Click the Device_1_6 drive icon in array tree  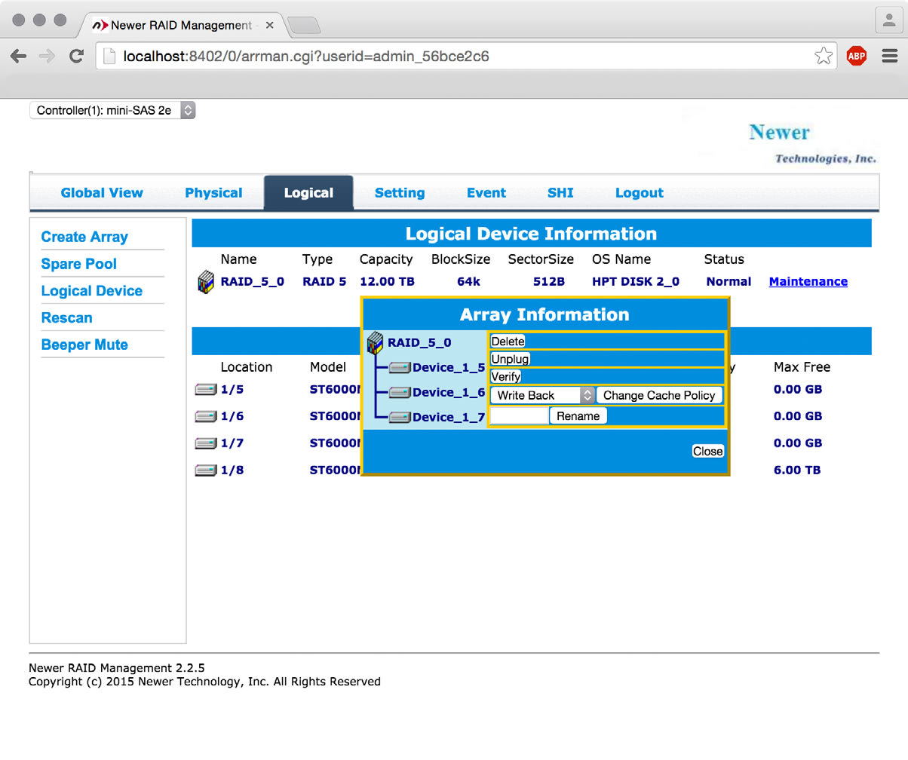tap(400, 393)
